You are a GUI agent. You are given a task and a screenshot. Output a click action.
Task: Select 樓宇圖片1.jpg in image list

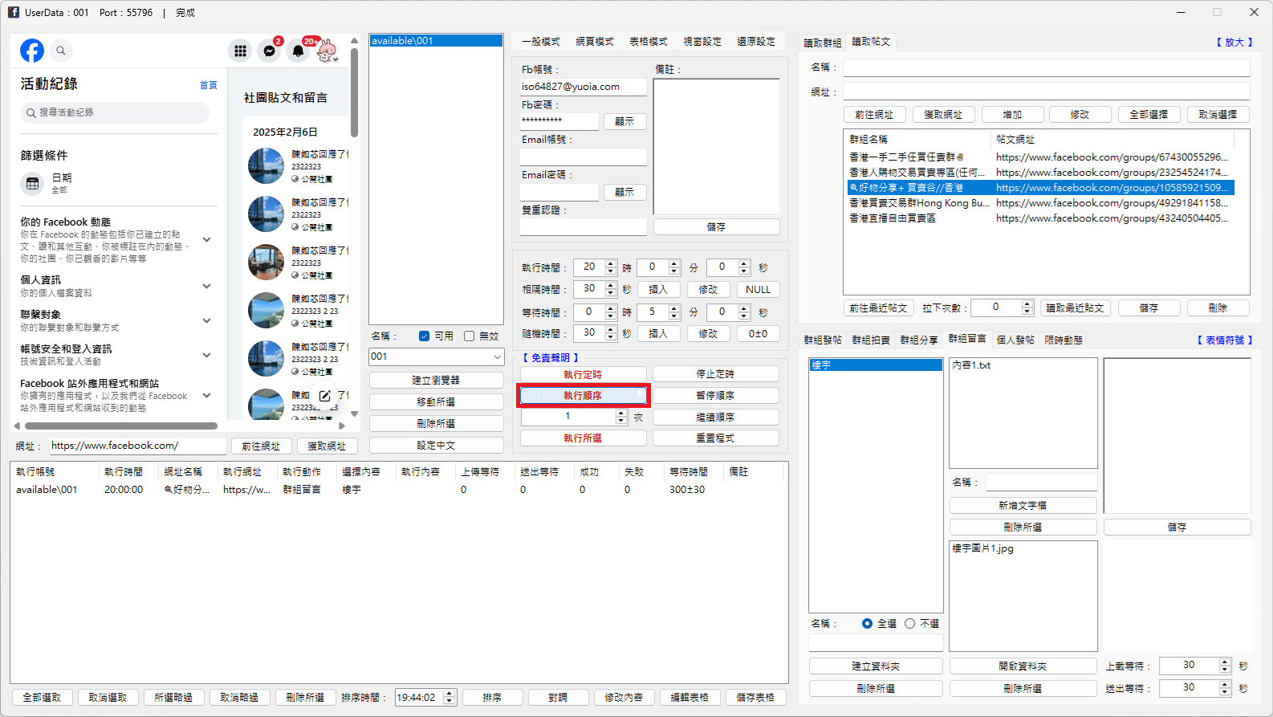point(983,548)
